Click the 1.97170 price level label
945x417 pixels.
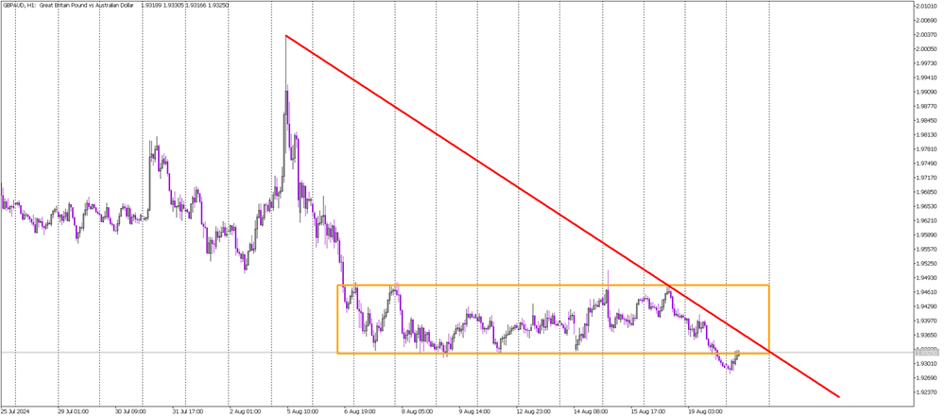pos(928,178)
